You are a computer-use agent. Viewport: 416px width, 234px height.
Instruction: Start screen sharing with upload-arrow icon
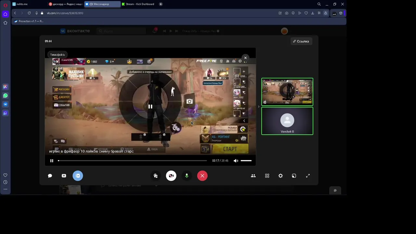coord(64,176)
